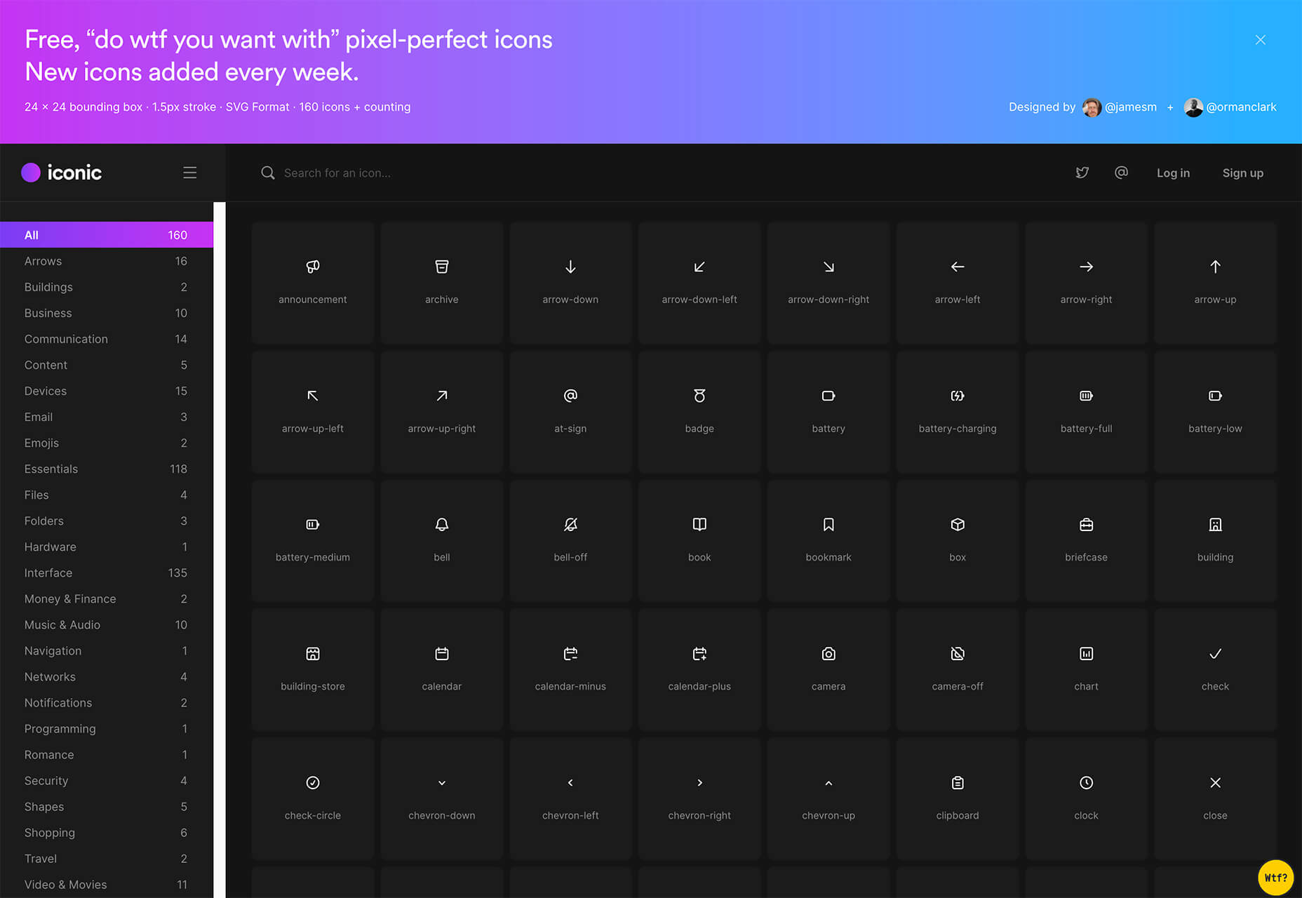1302x898 pixels.
Task: Filter by Money & Finance category
Action: point(107,598)
